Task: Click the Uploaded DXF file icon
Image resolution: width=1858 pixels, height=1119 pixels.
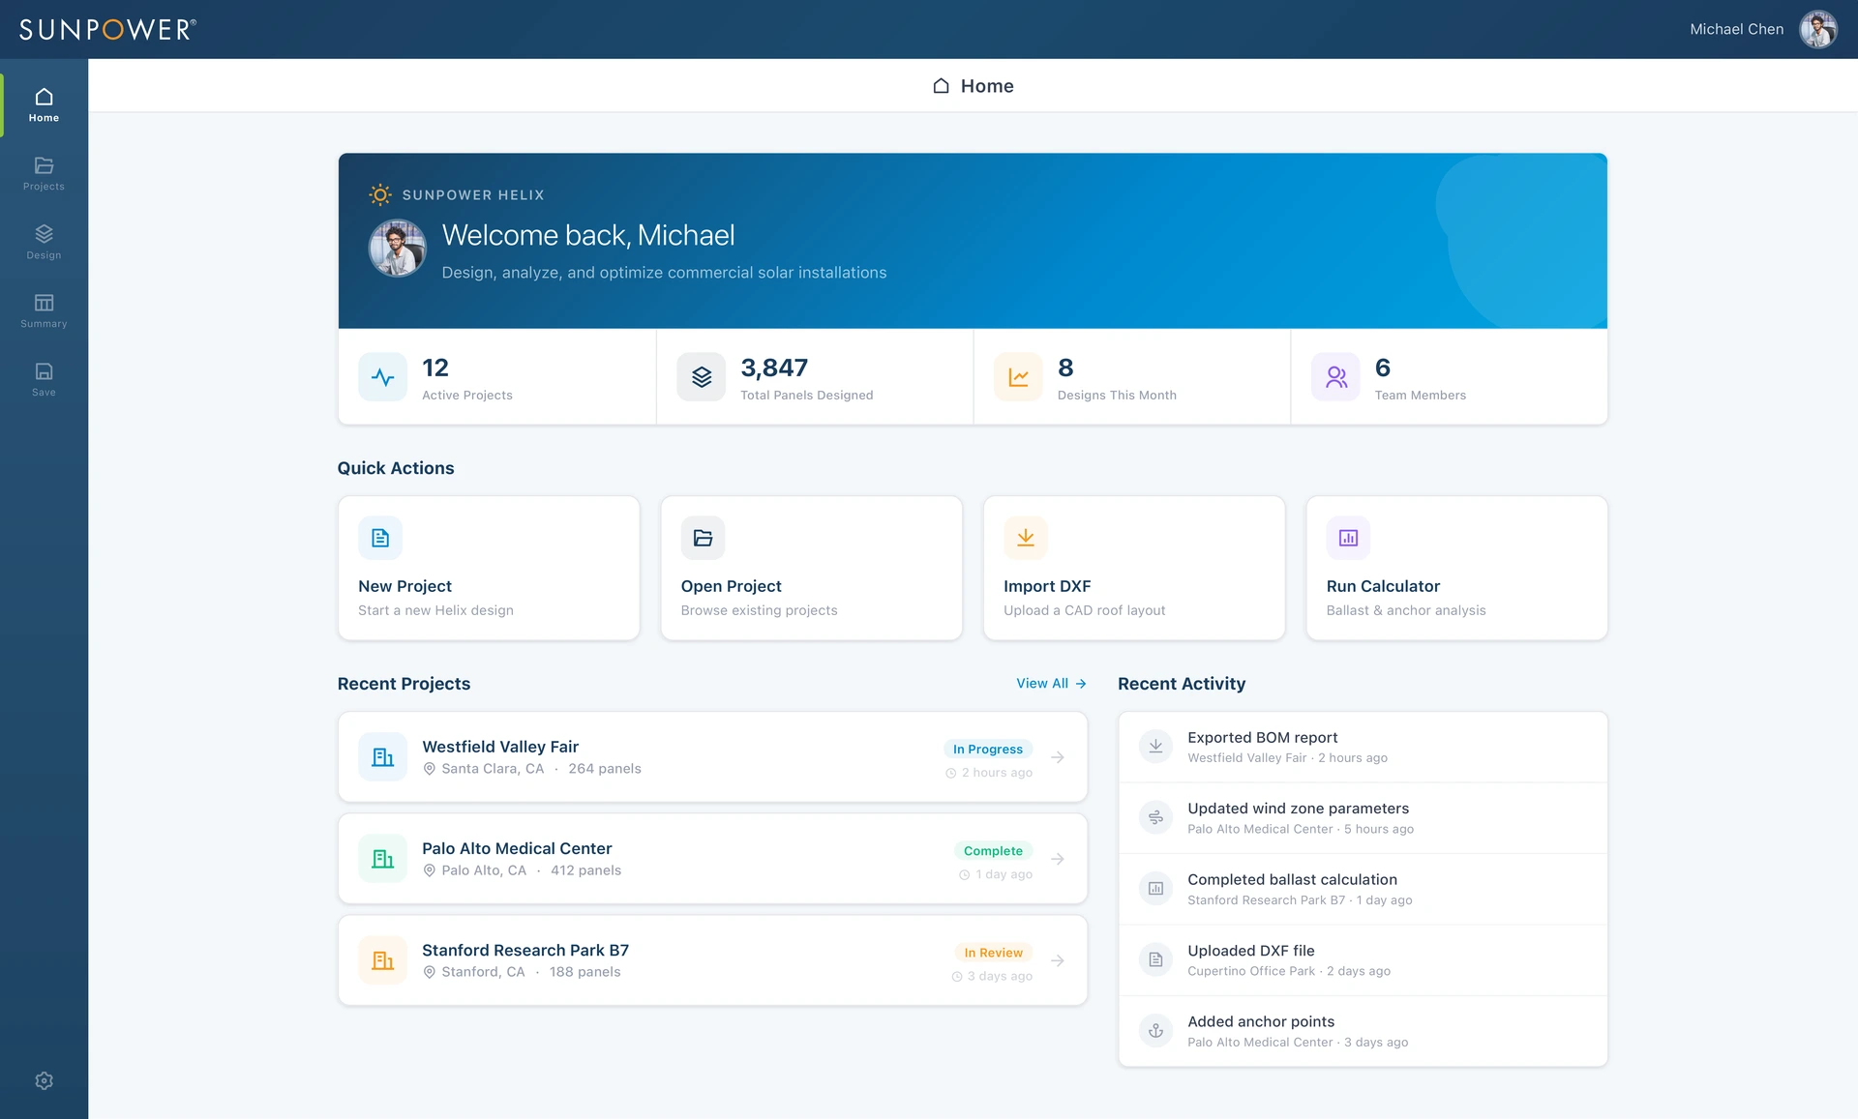Action: (x=1155, y=960)
